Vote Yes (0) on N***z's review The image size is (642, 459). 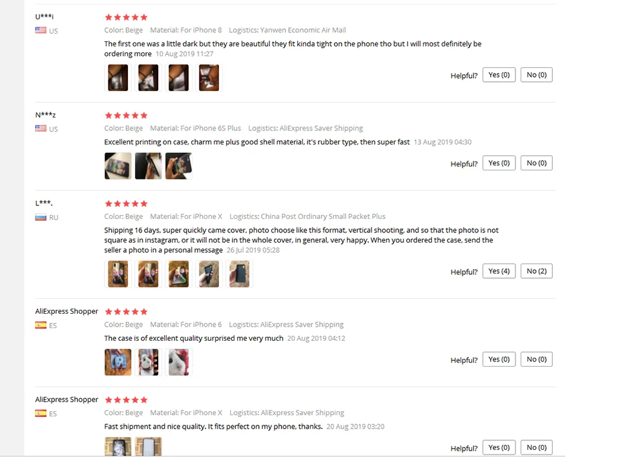[x=499, y=163]
